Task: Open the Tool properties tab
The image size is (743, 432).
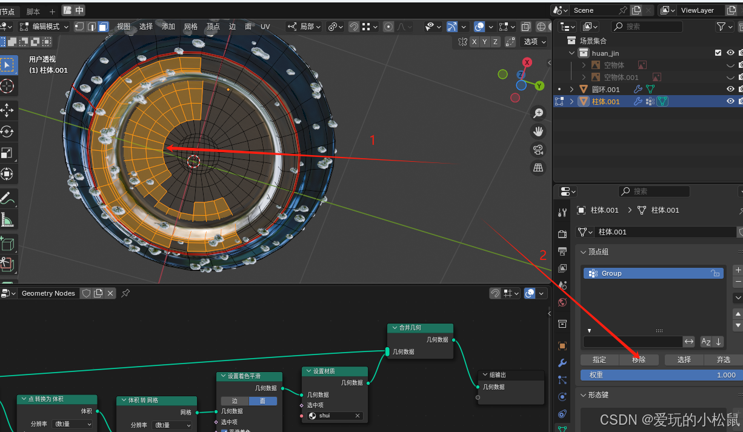Action: point(562,212)
